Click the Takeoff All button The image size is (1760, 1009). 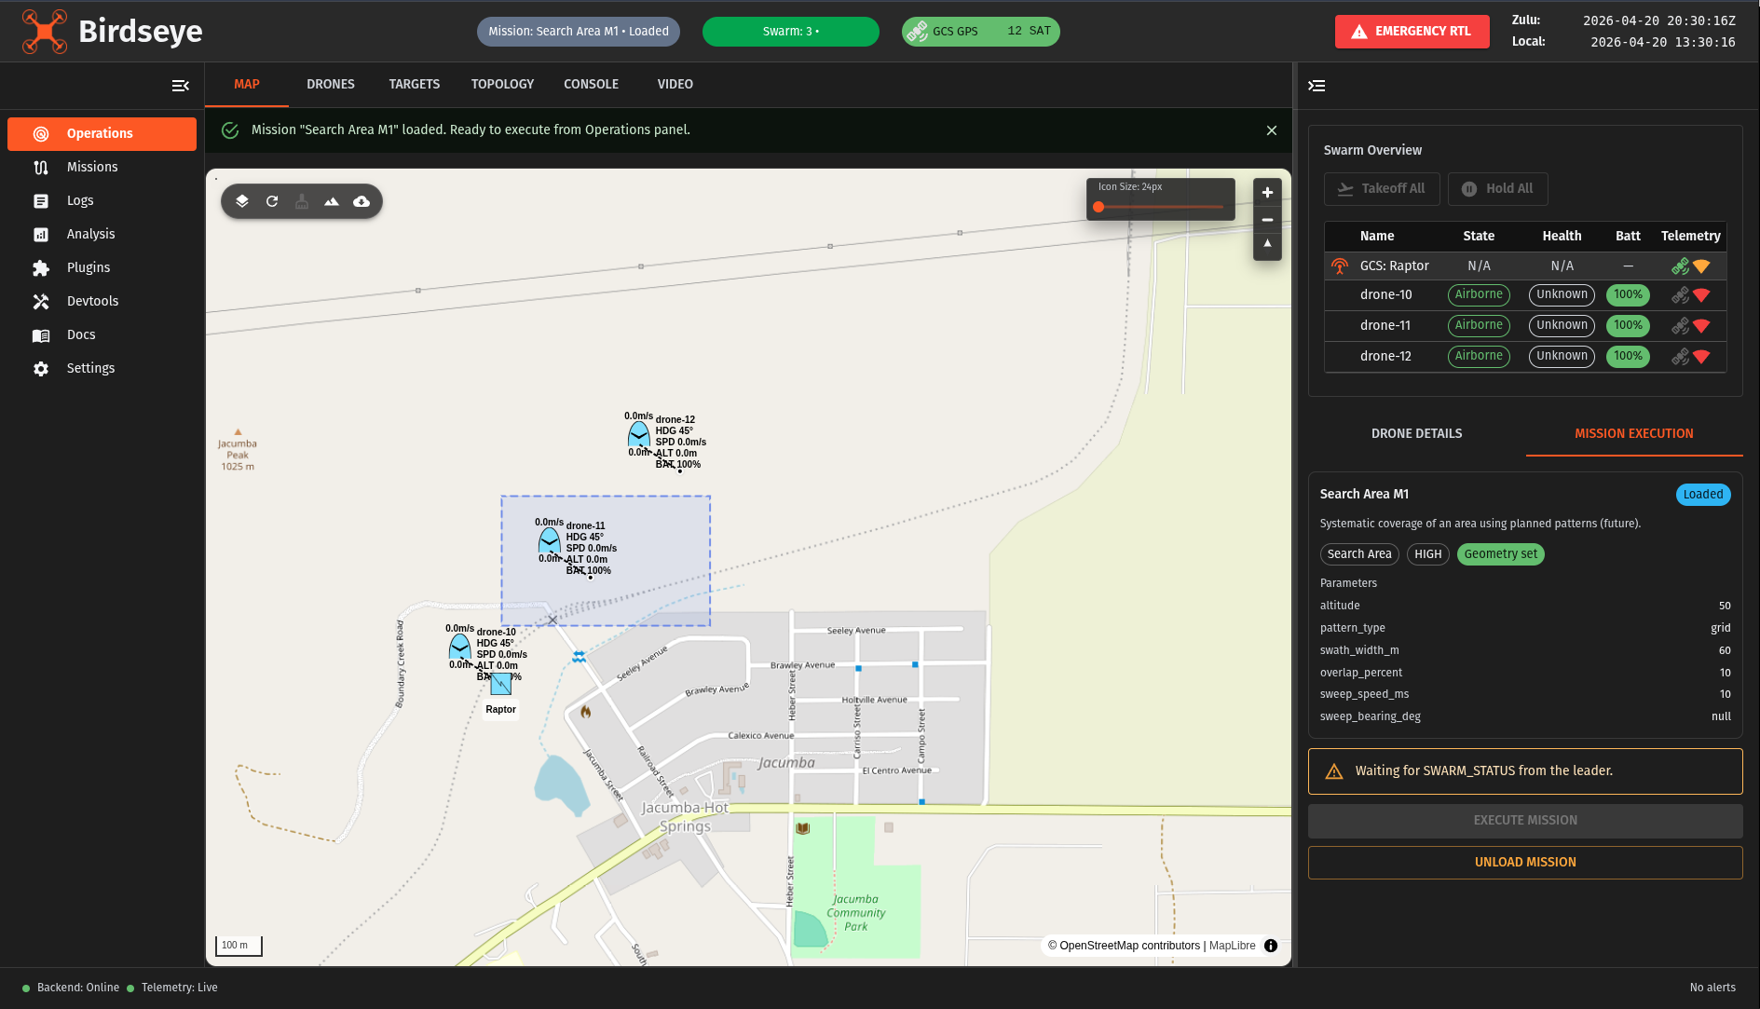pos(1382,189)
